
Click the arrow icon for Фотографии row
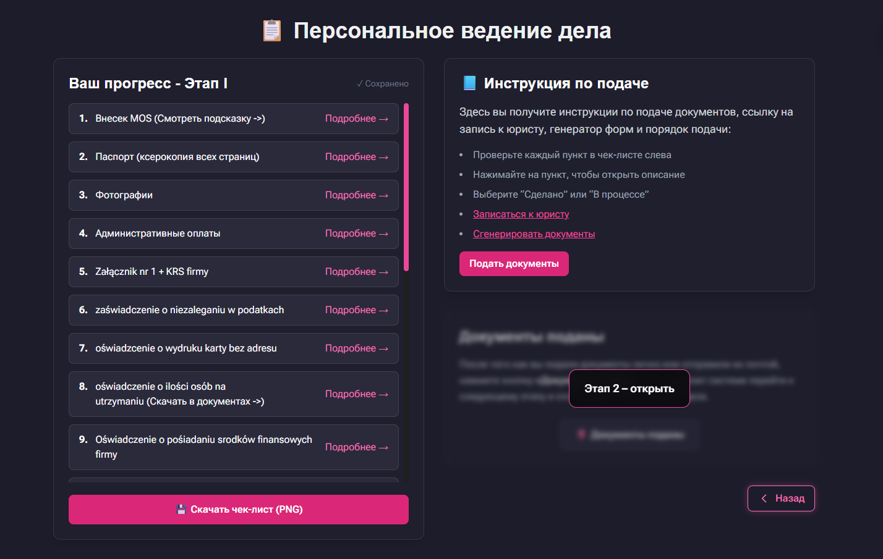point(383,195)
